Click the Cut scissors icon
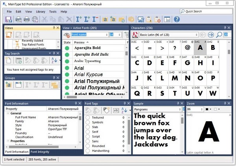 (x=44, y=19)
